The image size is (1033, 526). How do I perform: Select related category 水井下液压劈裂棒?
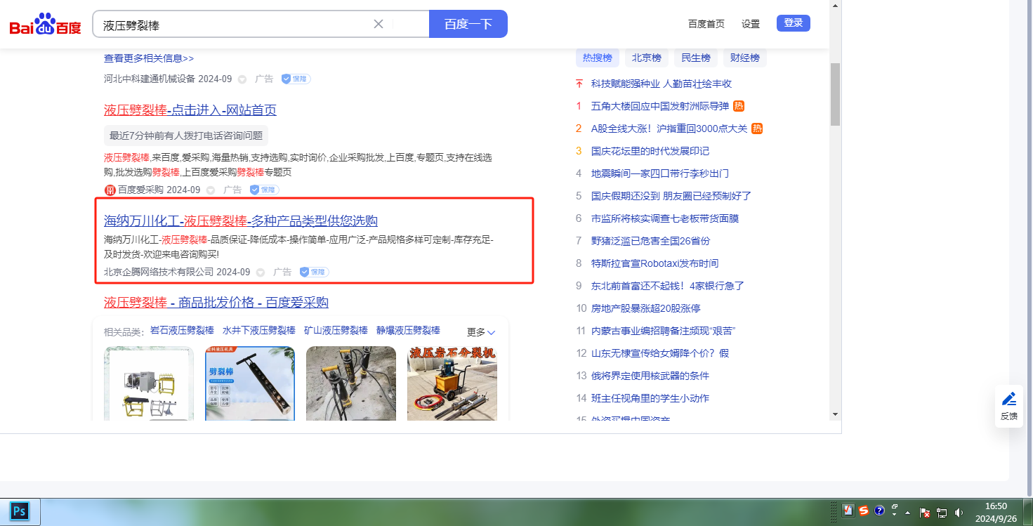(259, 330)
